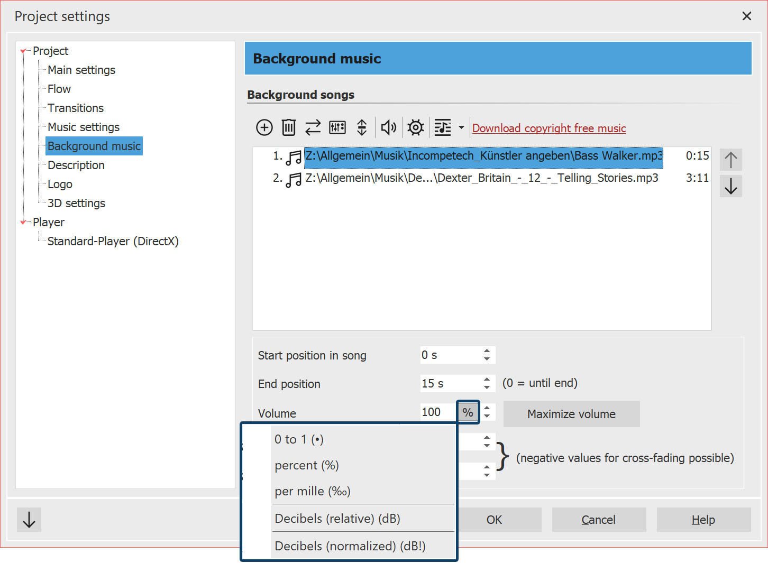Click the speaker volume icon

tap(389, 127)
